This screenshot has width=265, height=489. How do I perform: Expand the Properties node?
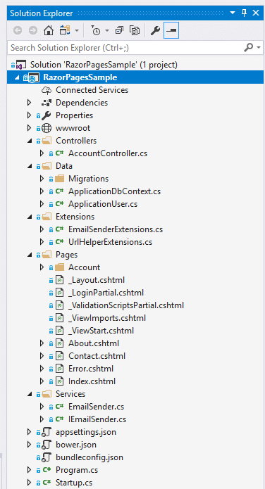29,115
